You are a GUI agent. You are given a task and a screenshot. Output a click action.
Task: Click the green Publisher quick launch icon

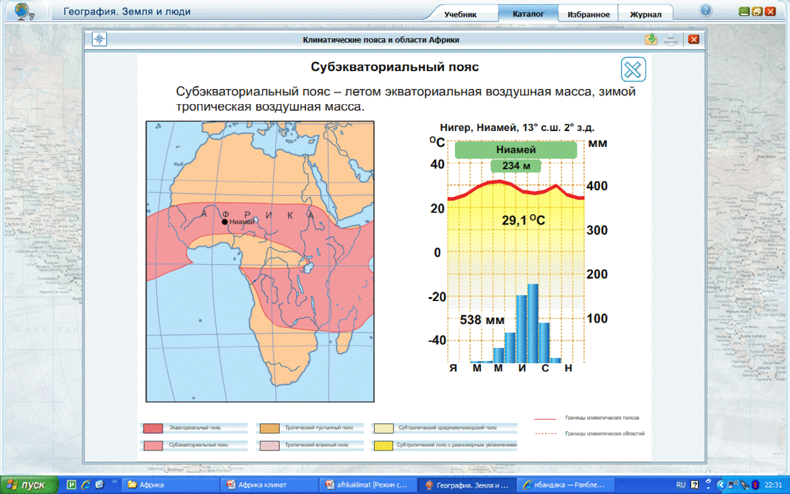tap(72, 485)
